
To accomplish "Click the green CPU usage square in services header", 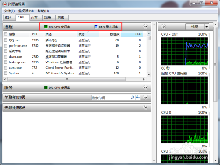I will click(x=46, y=88).
